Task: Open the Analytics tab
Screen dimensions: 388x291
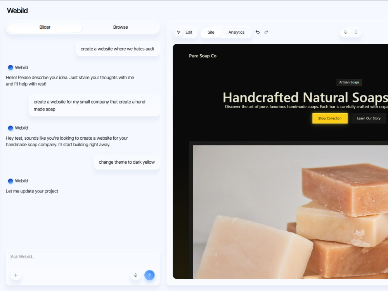Action: pos(236,32)
